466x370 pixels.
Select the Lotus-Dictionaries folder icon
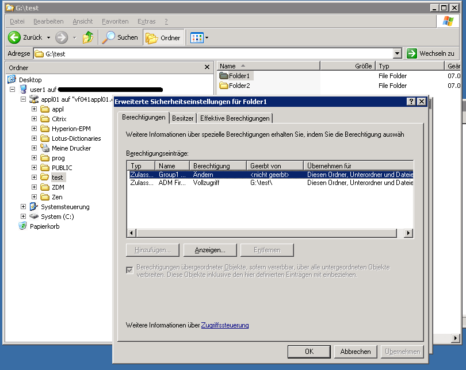pos(45,138)
